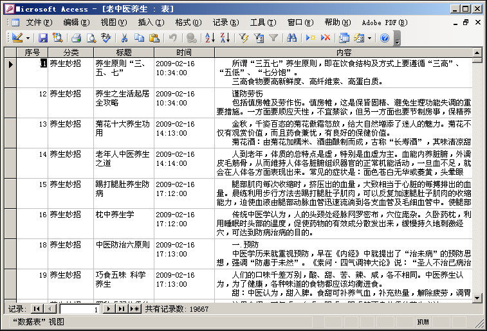Viewport: 487px width, 331px height.
Task: Open the 插入(I) menu
Action: [x=151, y=22]
